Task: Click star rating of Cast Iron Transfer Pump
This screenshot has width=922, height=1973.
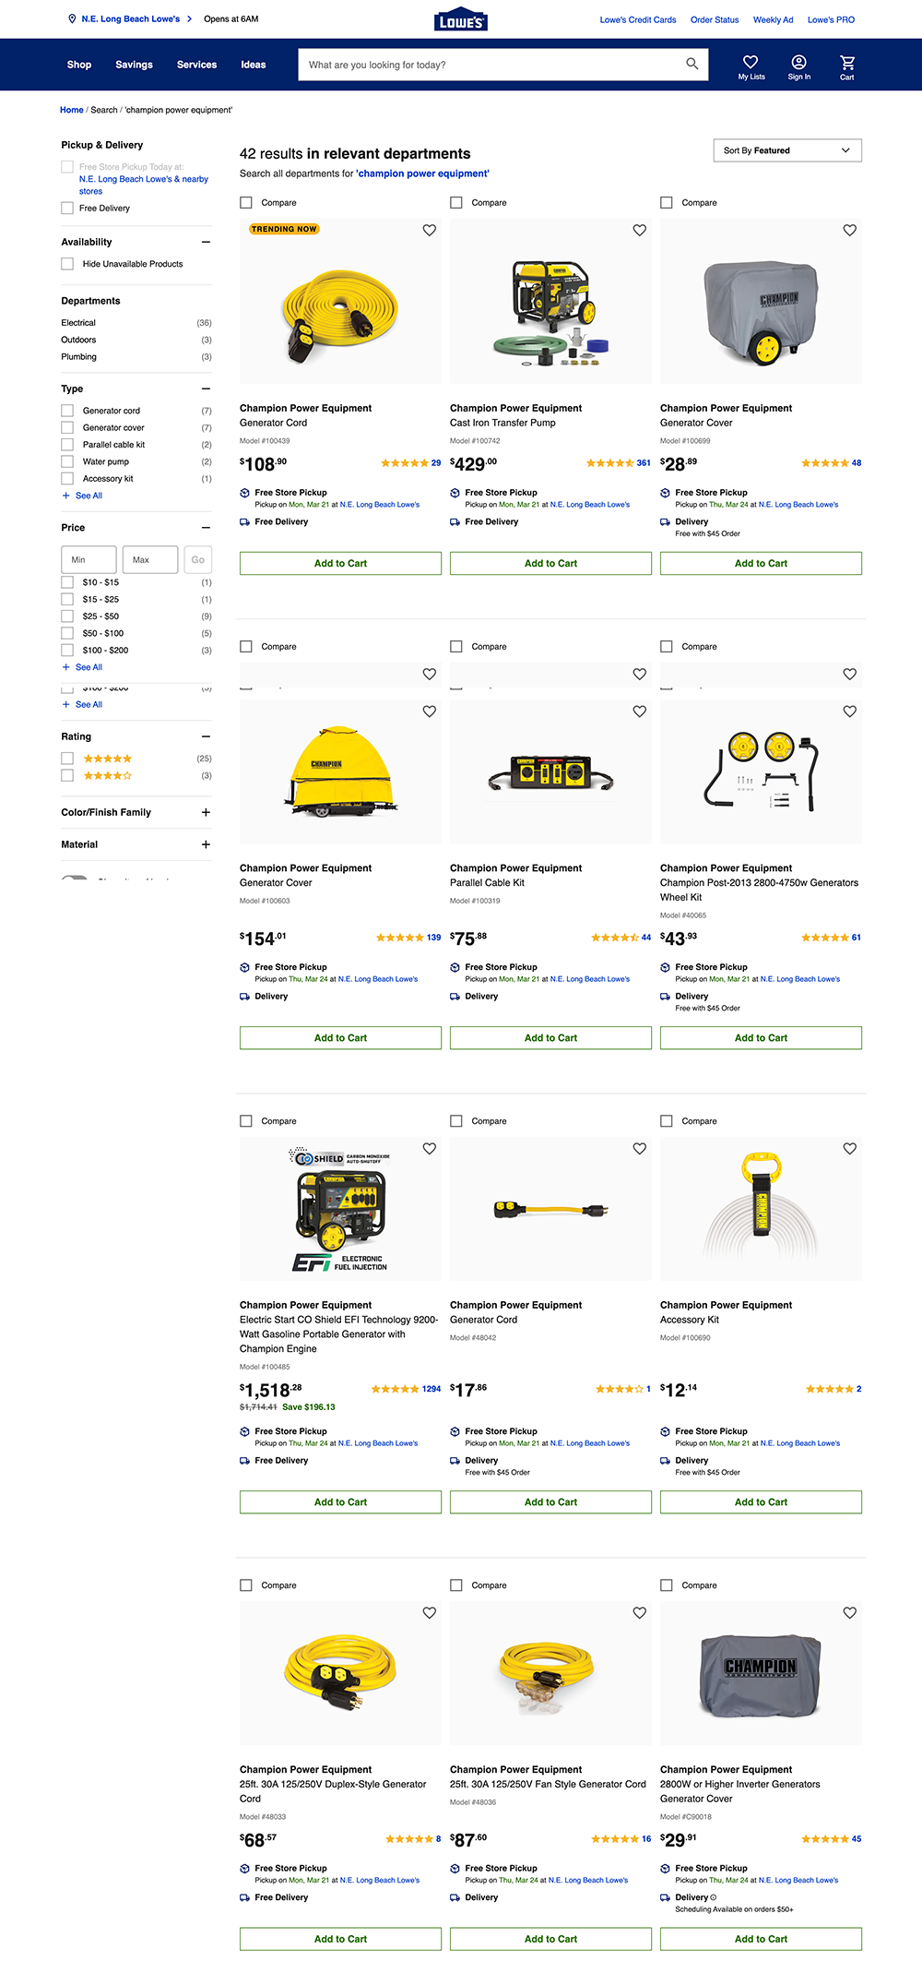Action: [610, 463]
